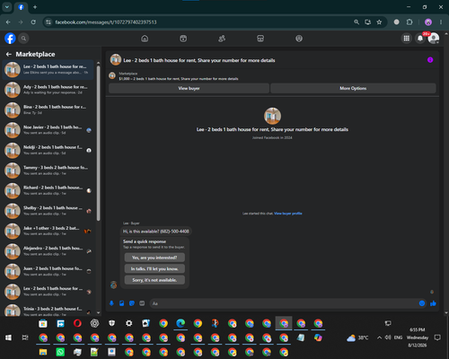
Task: Click the Marketplace listing header '$1,000 - 2 beds 1 bath'
Action: (x=179, y=79)
